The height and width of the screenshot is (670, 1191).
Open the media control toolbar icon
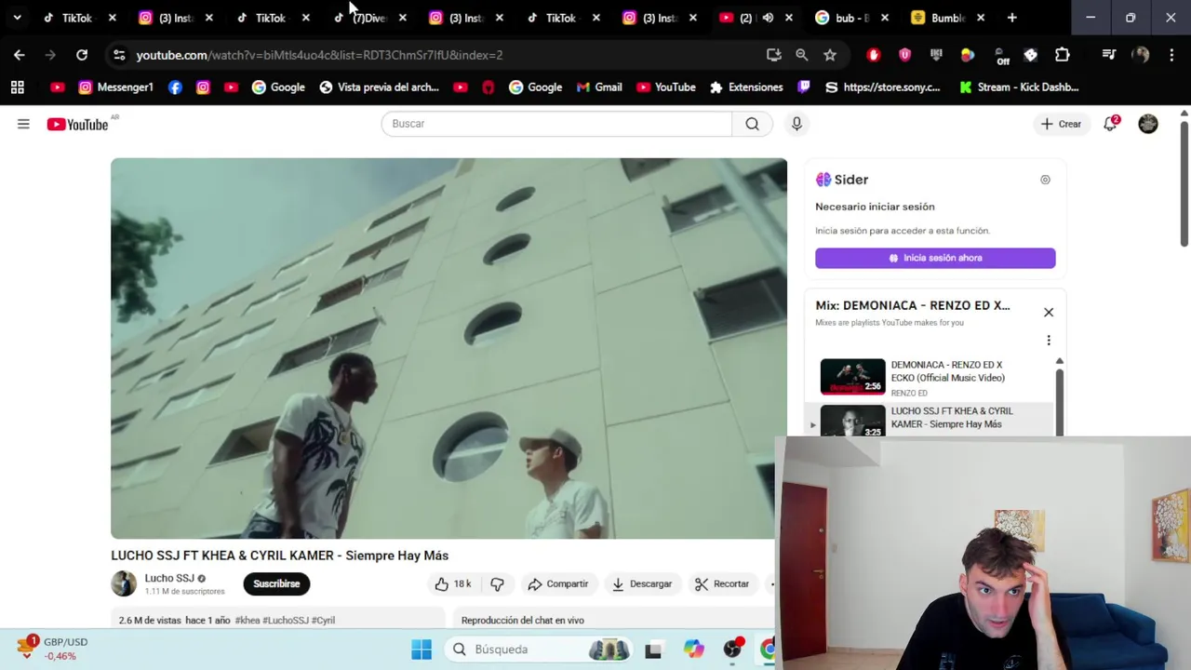1109,55
